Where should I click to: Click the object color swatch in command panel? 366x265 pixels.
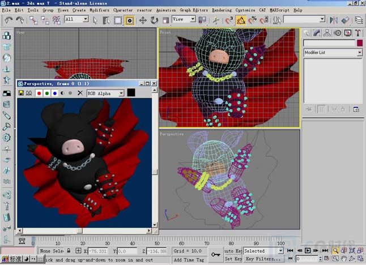pos(359,43)
